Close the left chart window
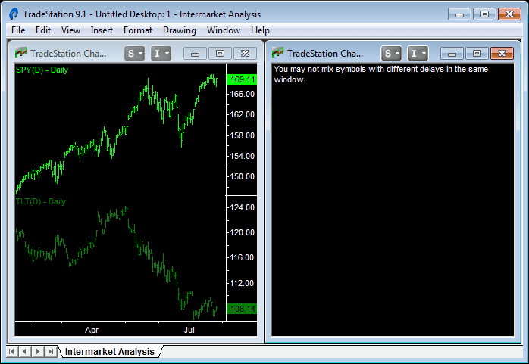This screenshot has height=364, width=529. 245,53
